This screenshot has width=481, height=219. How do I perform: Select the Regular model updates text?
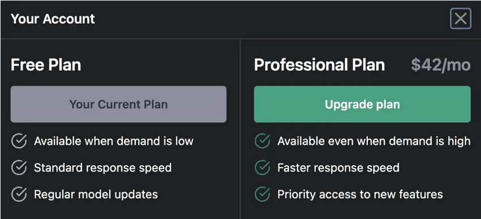click(96, 194)
